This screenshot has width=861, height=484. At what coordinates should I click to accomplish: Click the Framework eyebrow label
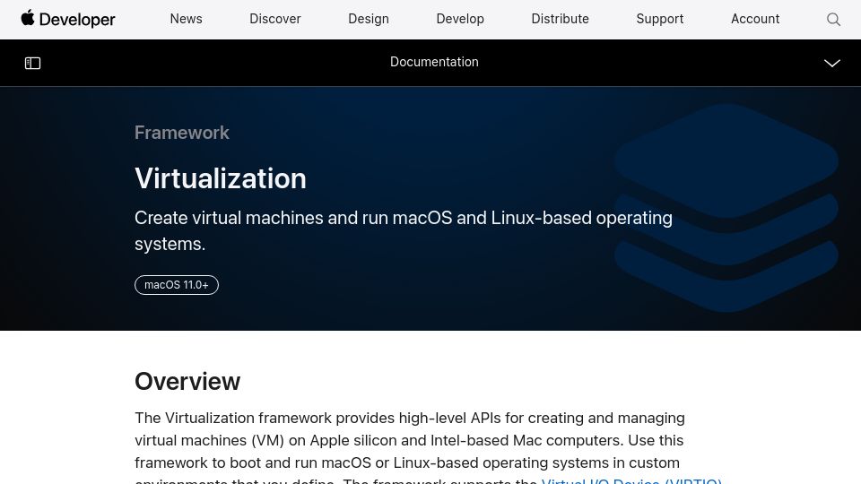coord(182,133)
